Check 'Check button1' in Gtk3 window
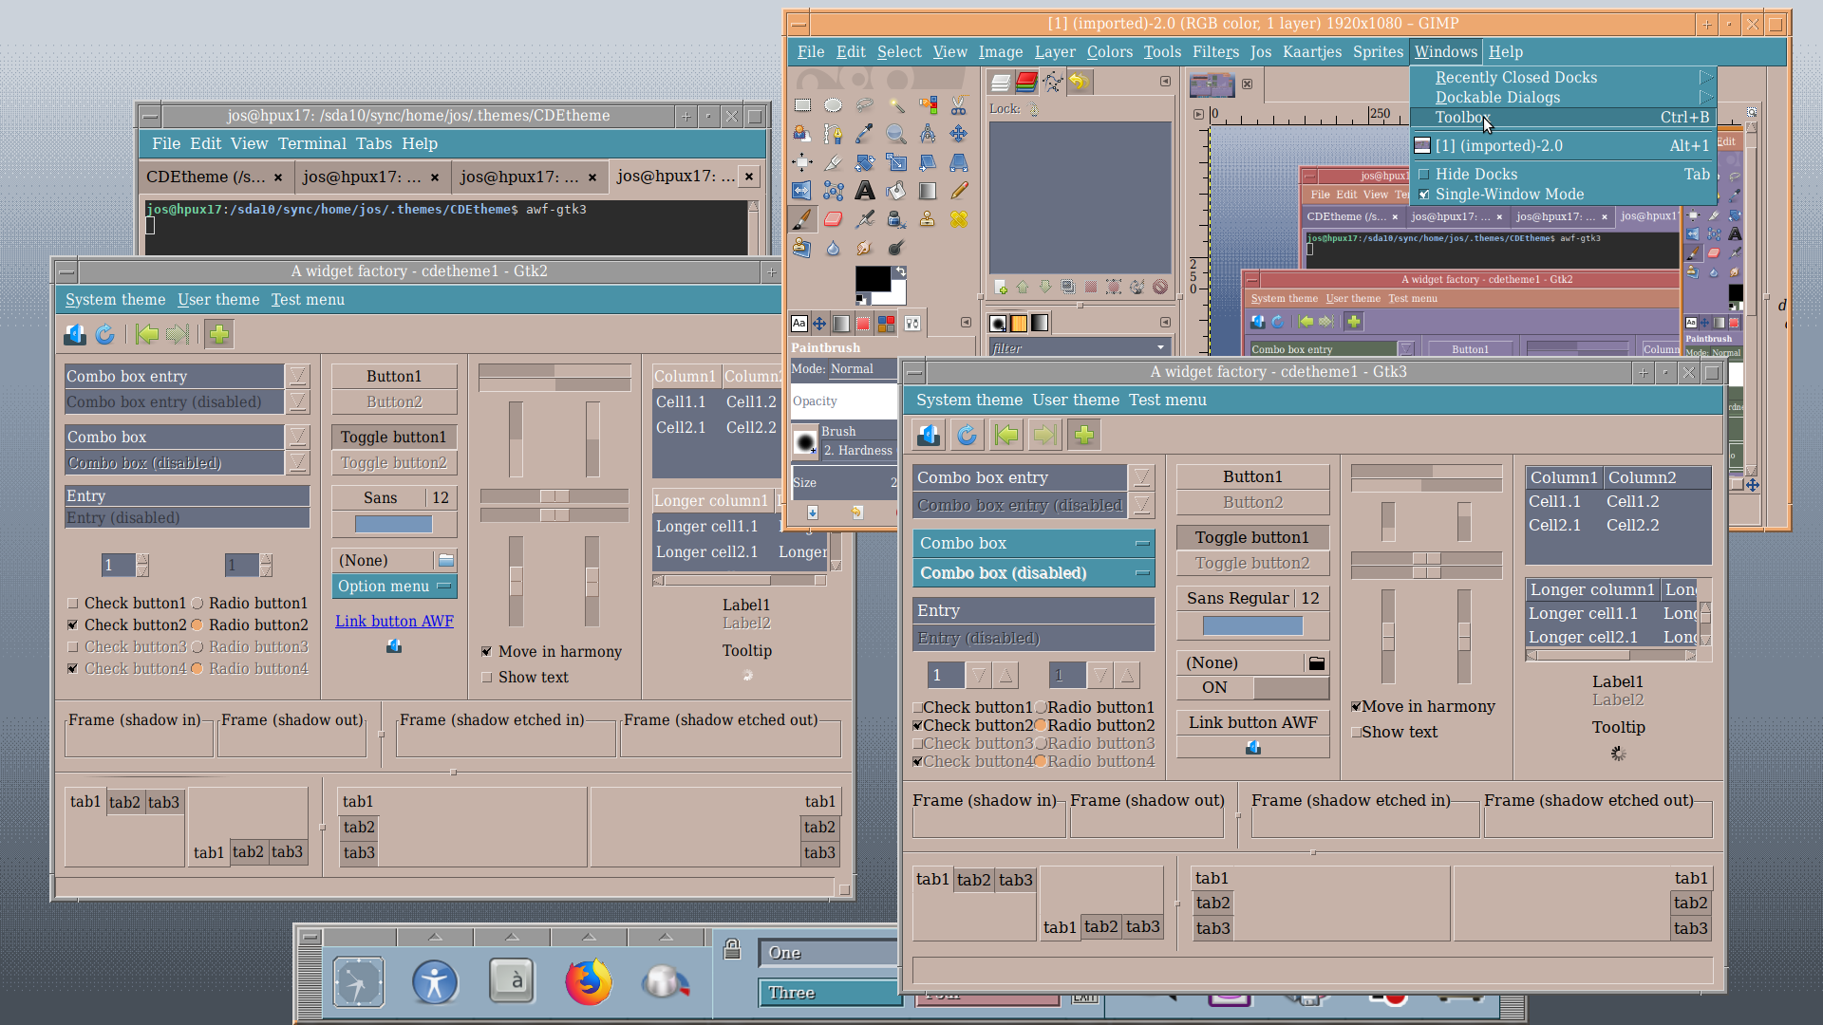The width and height of the screenshot is (1823, 1025). (972, 707)
